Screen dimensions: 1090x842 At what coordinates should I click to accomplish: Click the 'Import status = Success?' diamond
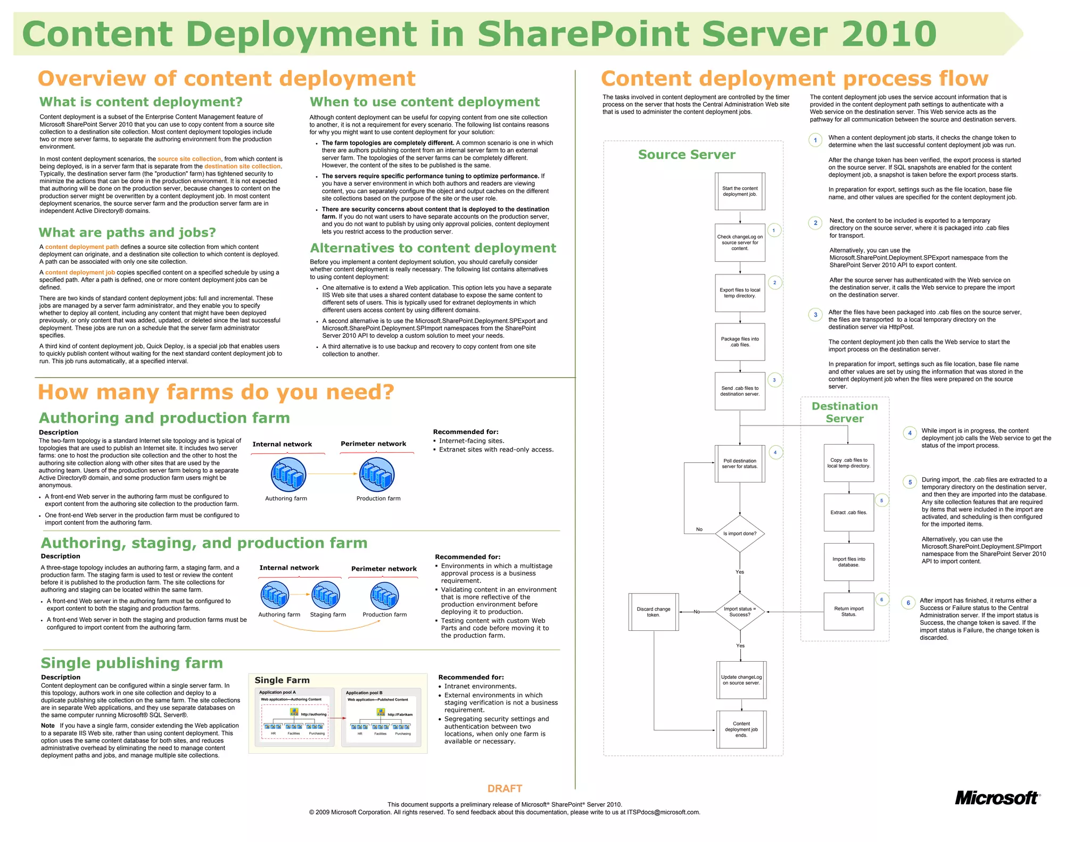[x=740, y=612]
